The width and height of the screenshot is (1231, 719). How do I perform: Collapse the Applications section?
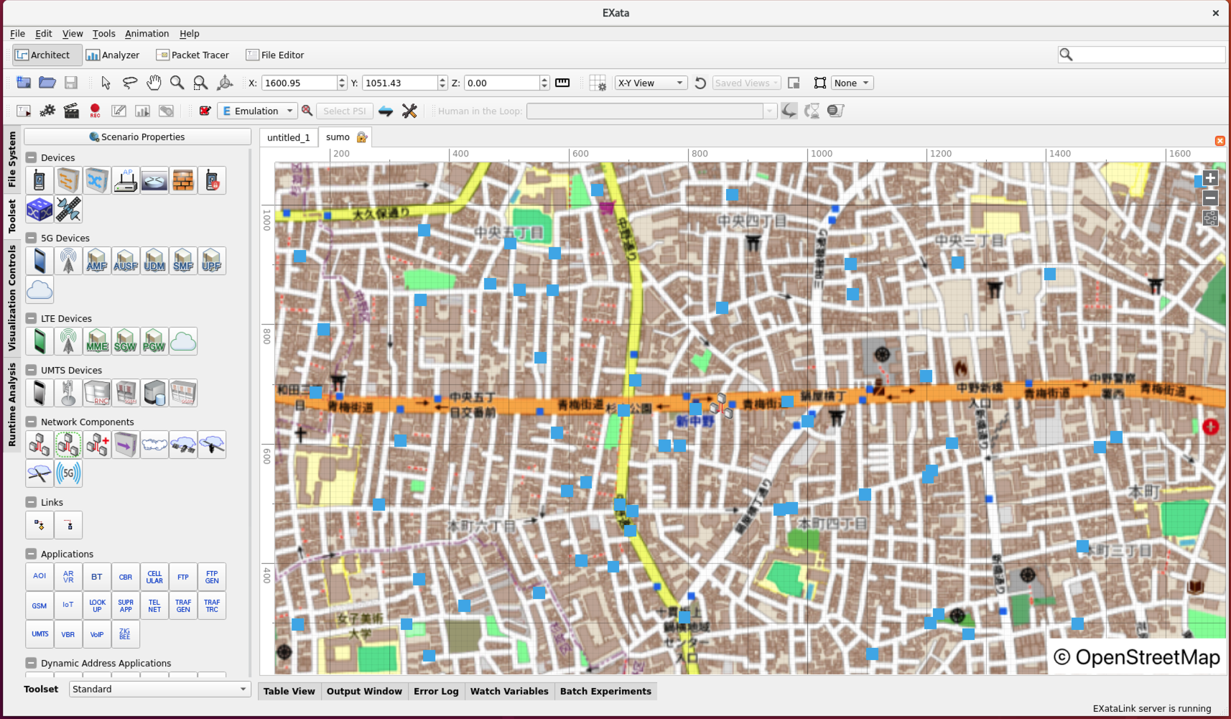point(31,554)
